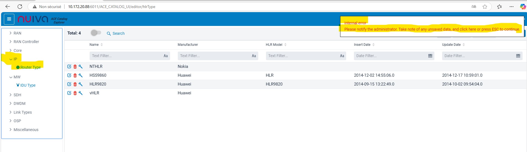This screenshot has height=152, width=527.
Task: Click the trash icon for vHLR row
Action: coord(75,93)
